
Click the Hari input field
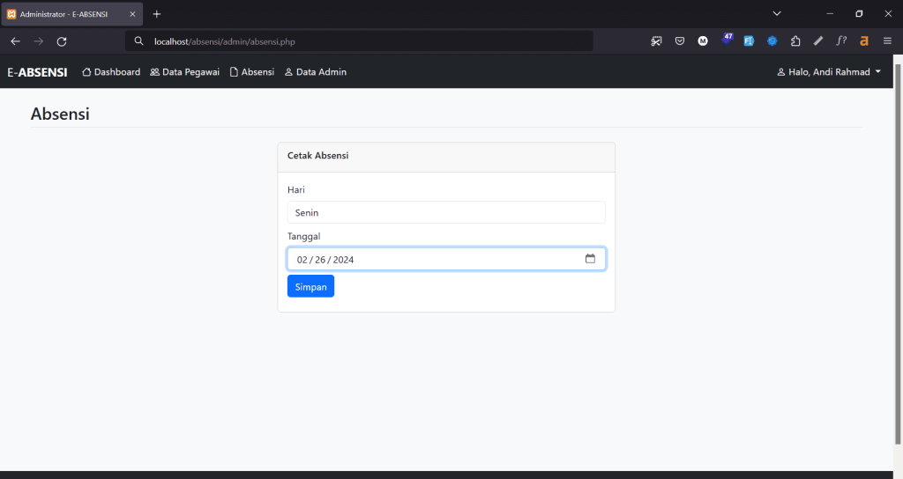(445, 212)
